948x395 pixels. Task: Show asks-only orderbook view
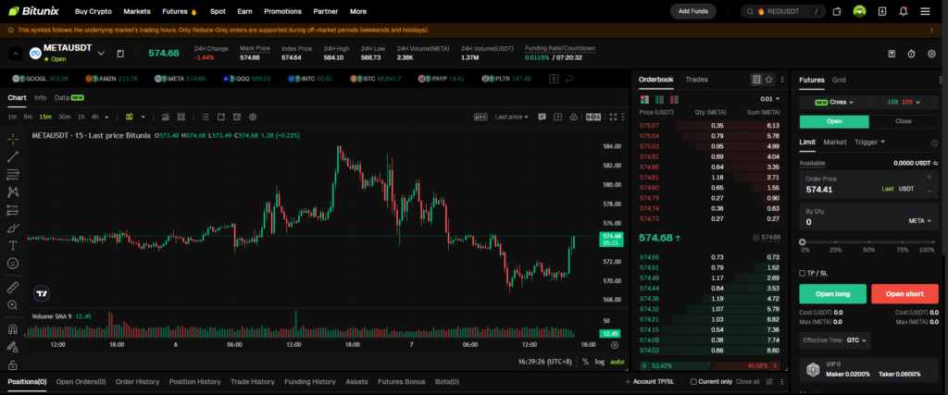click(x=674, y=99)
